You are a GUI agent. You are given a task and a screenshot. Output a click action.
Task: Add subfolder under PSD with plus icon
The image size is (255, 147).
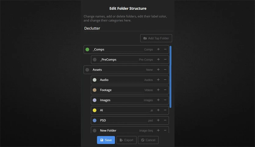[158, 120]
